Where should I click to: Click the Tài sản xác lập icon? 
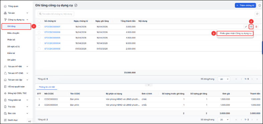(x=5, y=80)
